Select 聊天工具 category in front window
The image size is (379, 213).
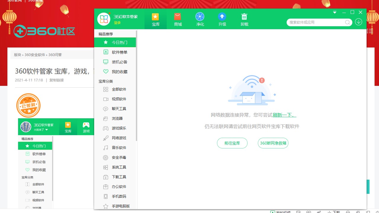pyautogui.click(x=115, y=109)
